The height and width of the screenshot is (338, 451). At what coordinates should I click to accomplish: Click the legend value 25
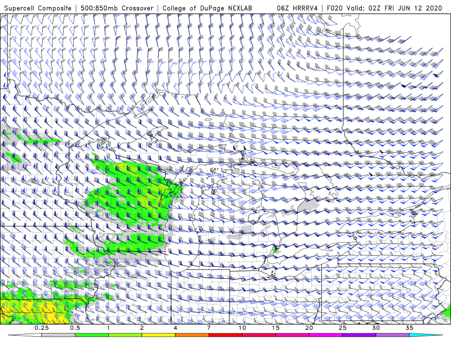pos(342,328)
